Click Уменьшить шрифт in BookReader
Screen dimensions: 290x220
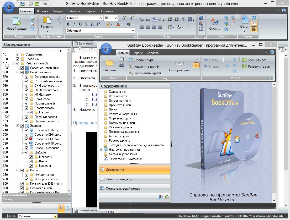pos(145,73)
